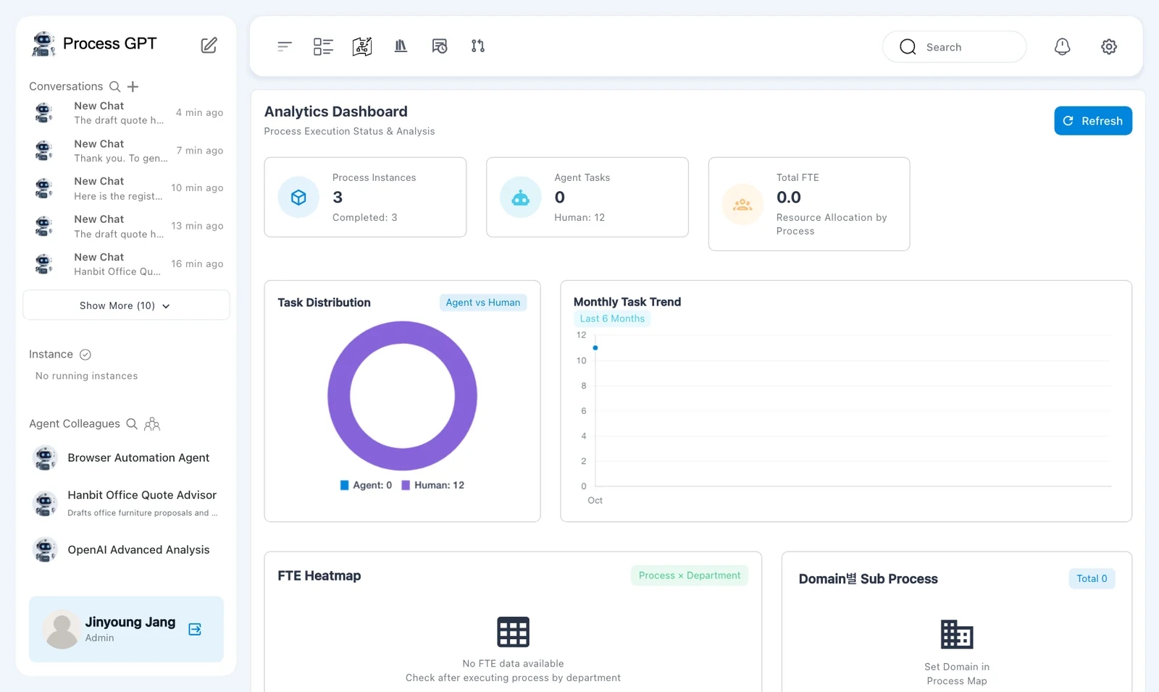Toggle Human legend purple swatch
The height and width of the screenshot is (692, 1159).
coord(406,485)
